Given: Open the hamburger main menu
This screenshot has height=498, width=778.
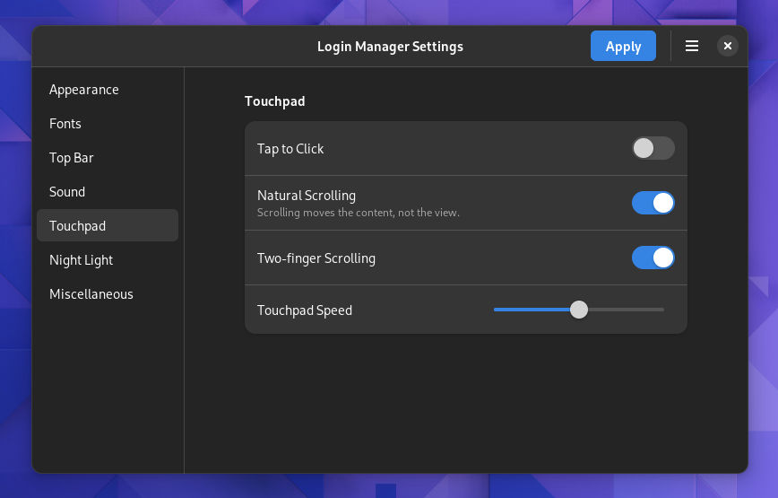Looking at the screenshot, I should (x=692, y=46).
